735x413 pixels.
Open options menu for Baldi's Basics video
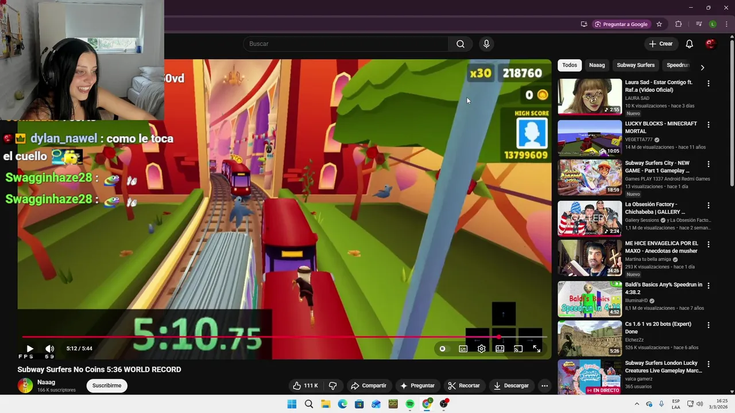click(x=708, y=286)
